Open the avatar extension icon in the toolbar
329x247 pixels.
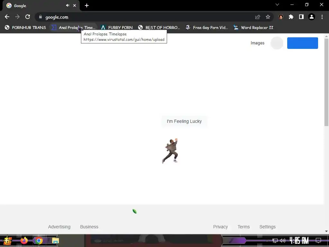pos(281,17)
